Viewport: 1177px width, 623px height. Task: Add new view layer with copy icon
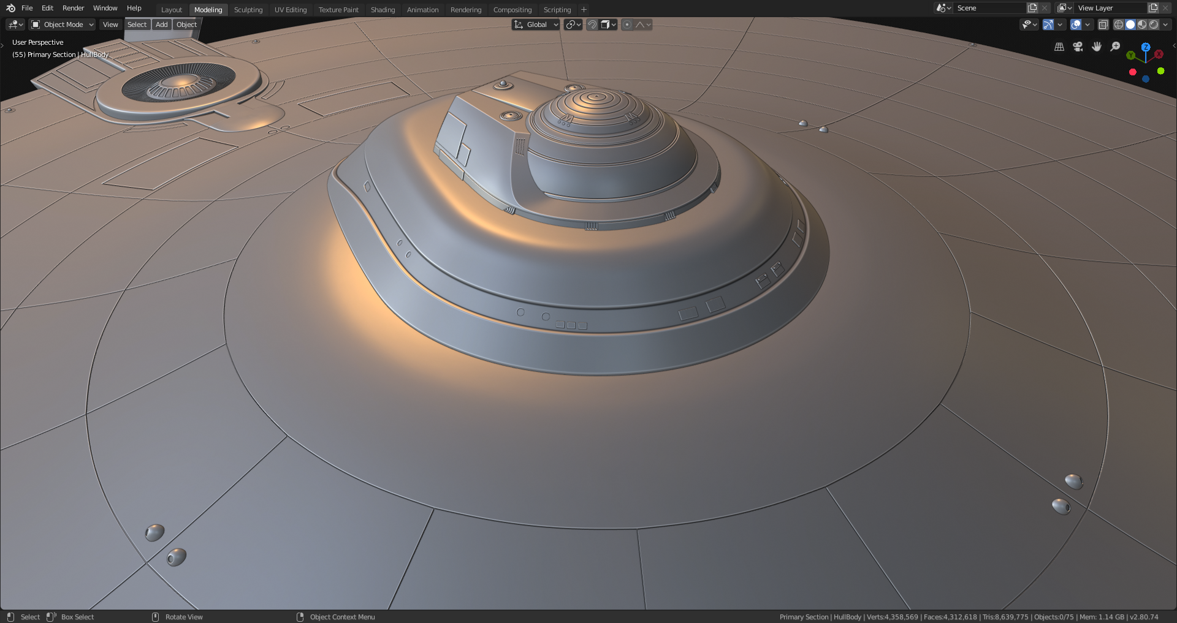point(1153,8)
